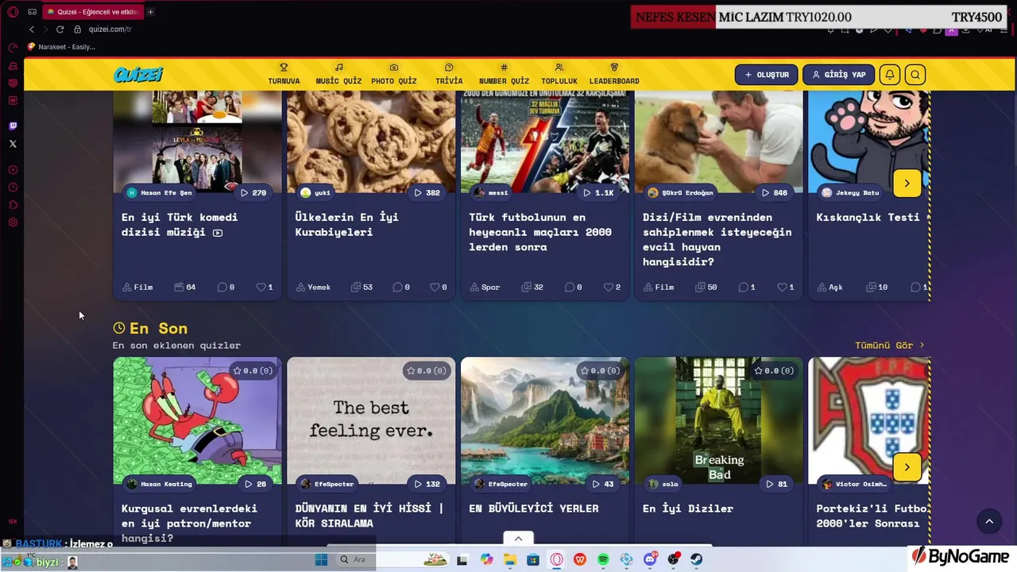Open a new tab with plus button

[x=150, y=12]
